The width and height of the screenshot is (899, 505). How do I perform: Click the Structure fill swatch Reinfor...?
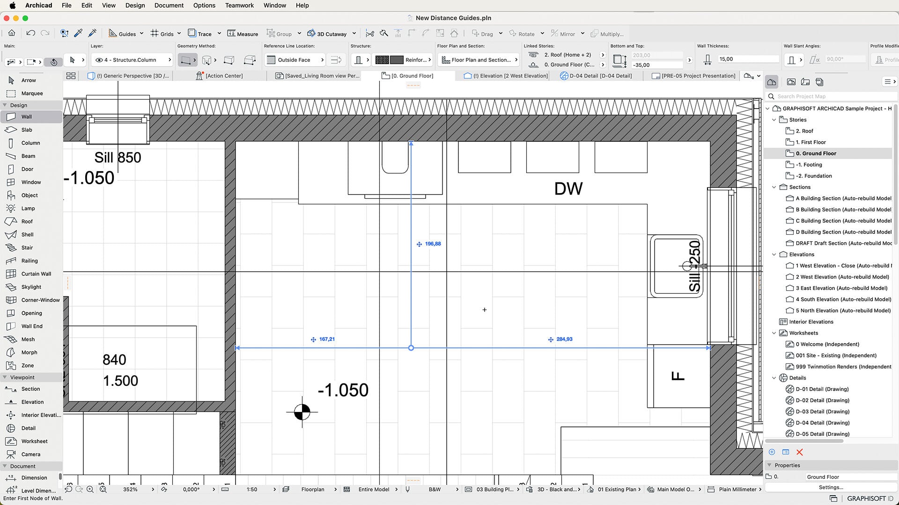(x=404, y=60)
